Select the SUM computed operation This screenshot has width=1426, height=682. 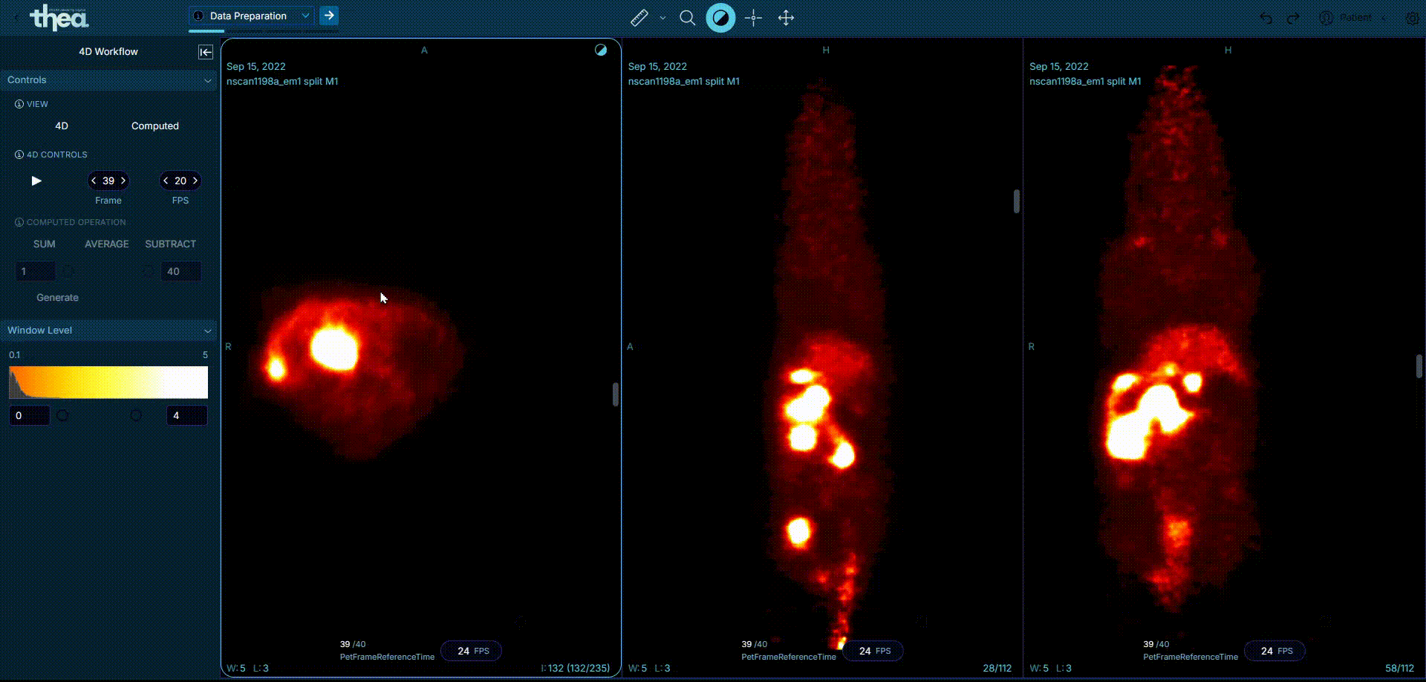coord(45,244)
